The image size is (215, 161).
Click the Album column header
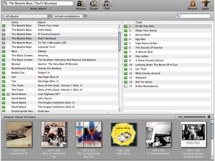click(x=78, y=22)
